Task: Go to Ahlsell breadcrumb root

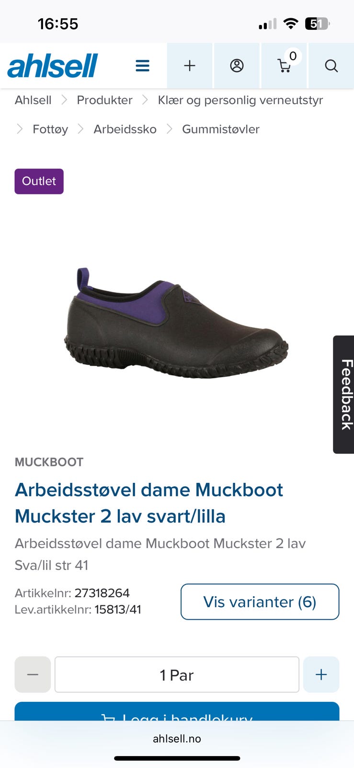Action: (x=33, y=100)
